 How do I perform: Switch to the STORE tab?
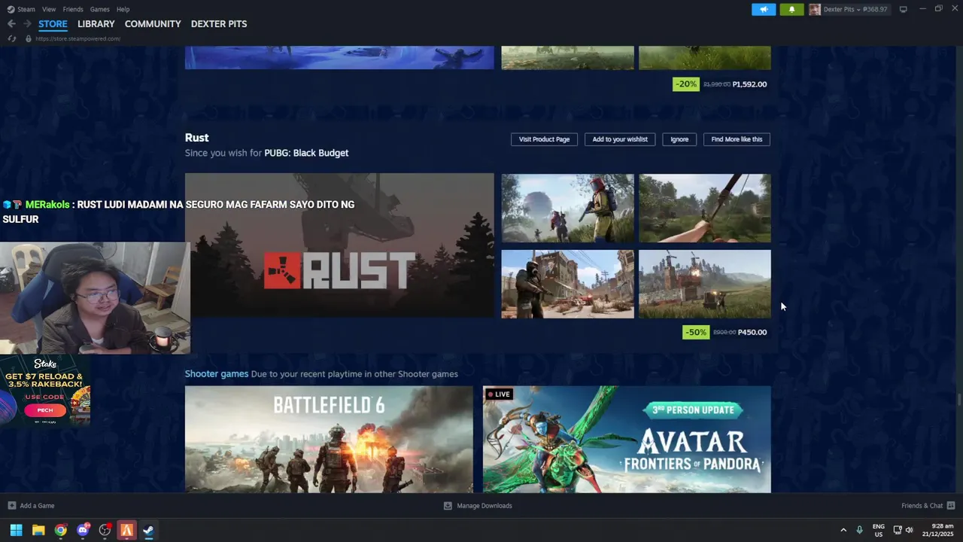[x=53, y=24]
